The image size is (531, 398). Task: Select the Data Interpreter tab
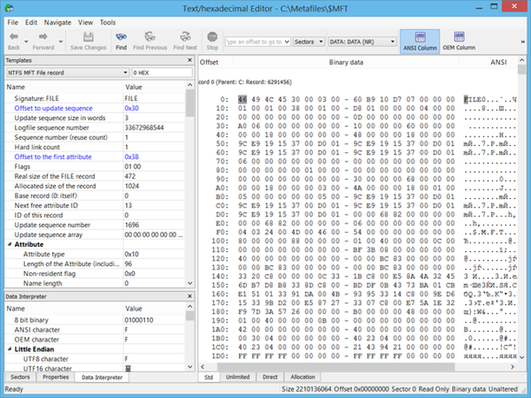click(102, 377)
